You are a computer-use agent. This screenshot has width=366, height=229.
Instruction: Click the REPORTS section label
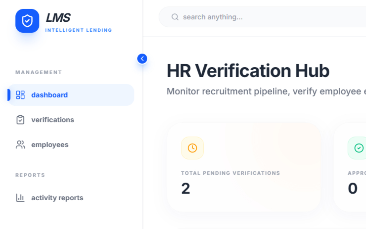tap(30, 175)
